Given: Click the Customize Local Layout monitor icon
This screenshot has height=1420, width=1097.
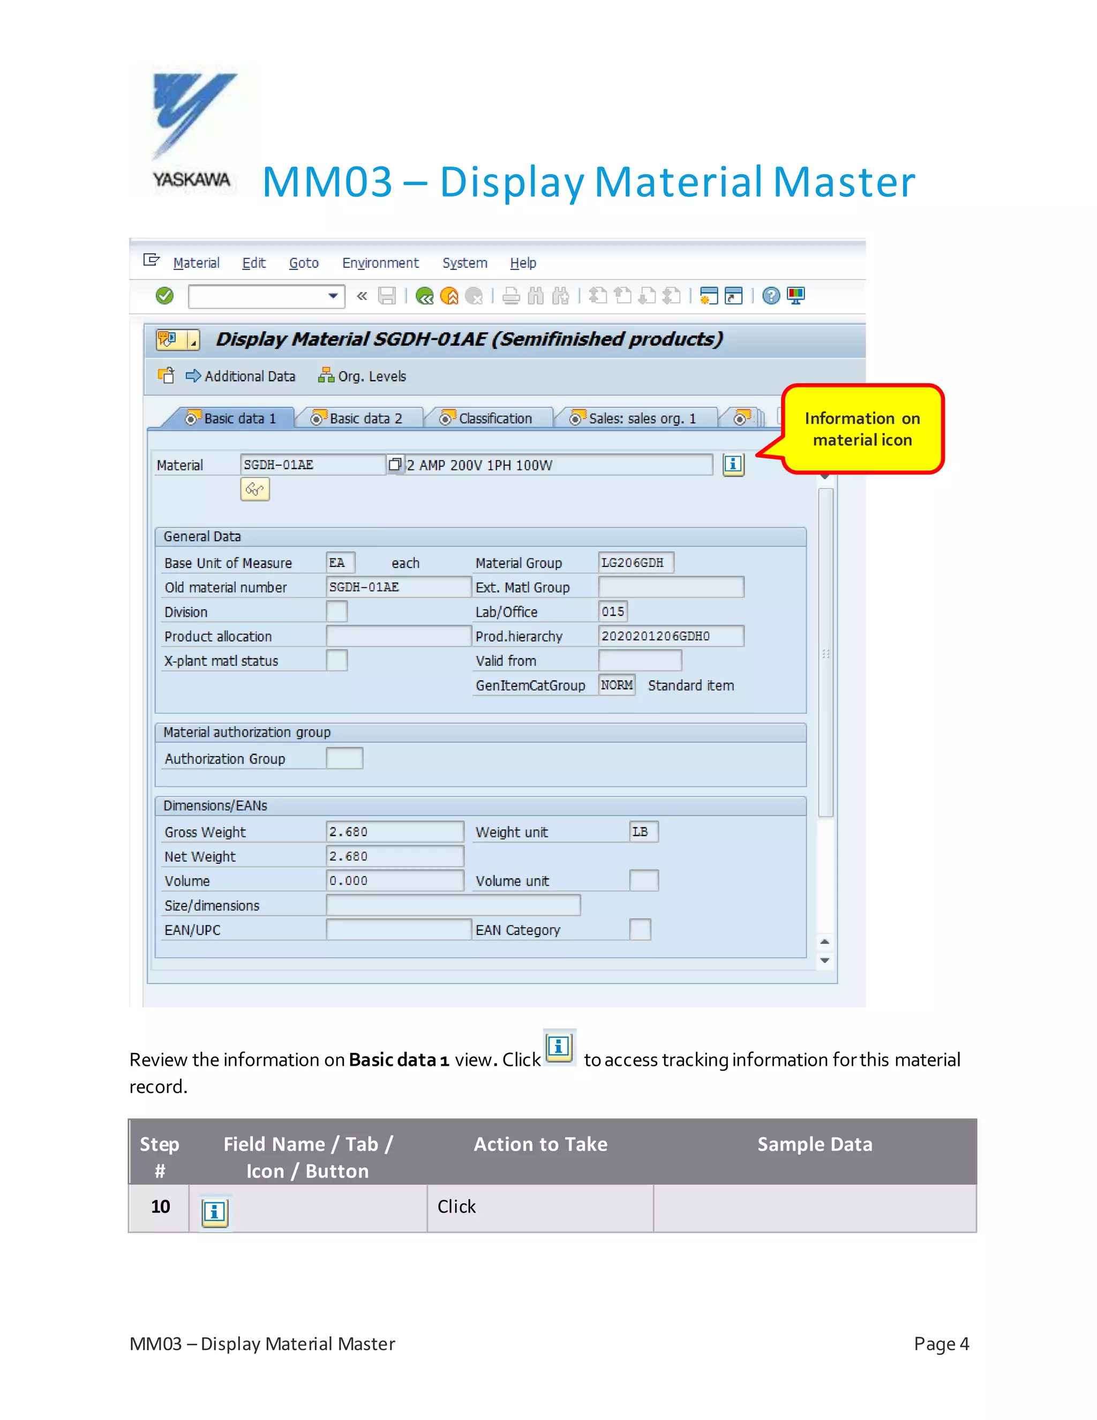Looking at the screenshot, I should coord(795,296).
